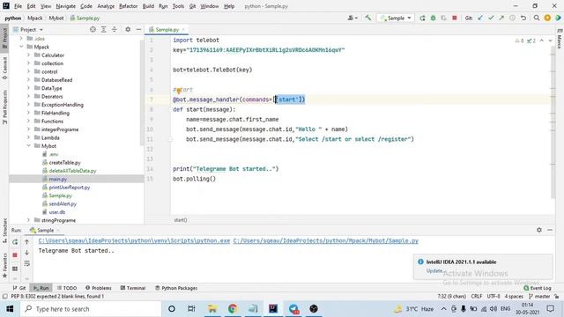Open File Explorer from the taskbar
564x317 pixels.
point(212,309)
